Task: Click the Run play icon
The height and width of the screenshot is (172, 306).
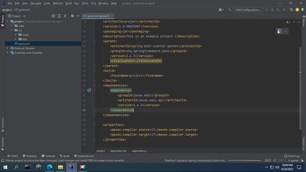Action: coord(266,10)
